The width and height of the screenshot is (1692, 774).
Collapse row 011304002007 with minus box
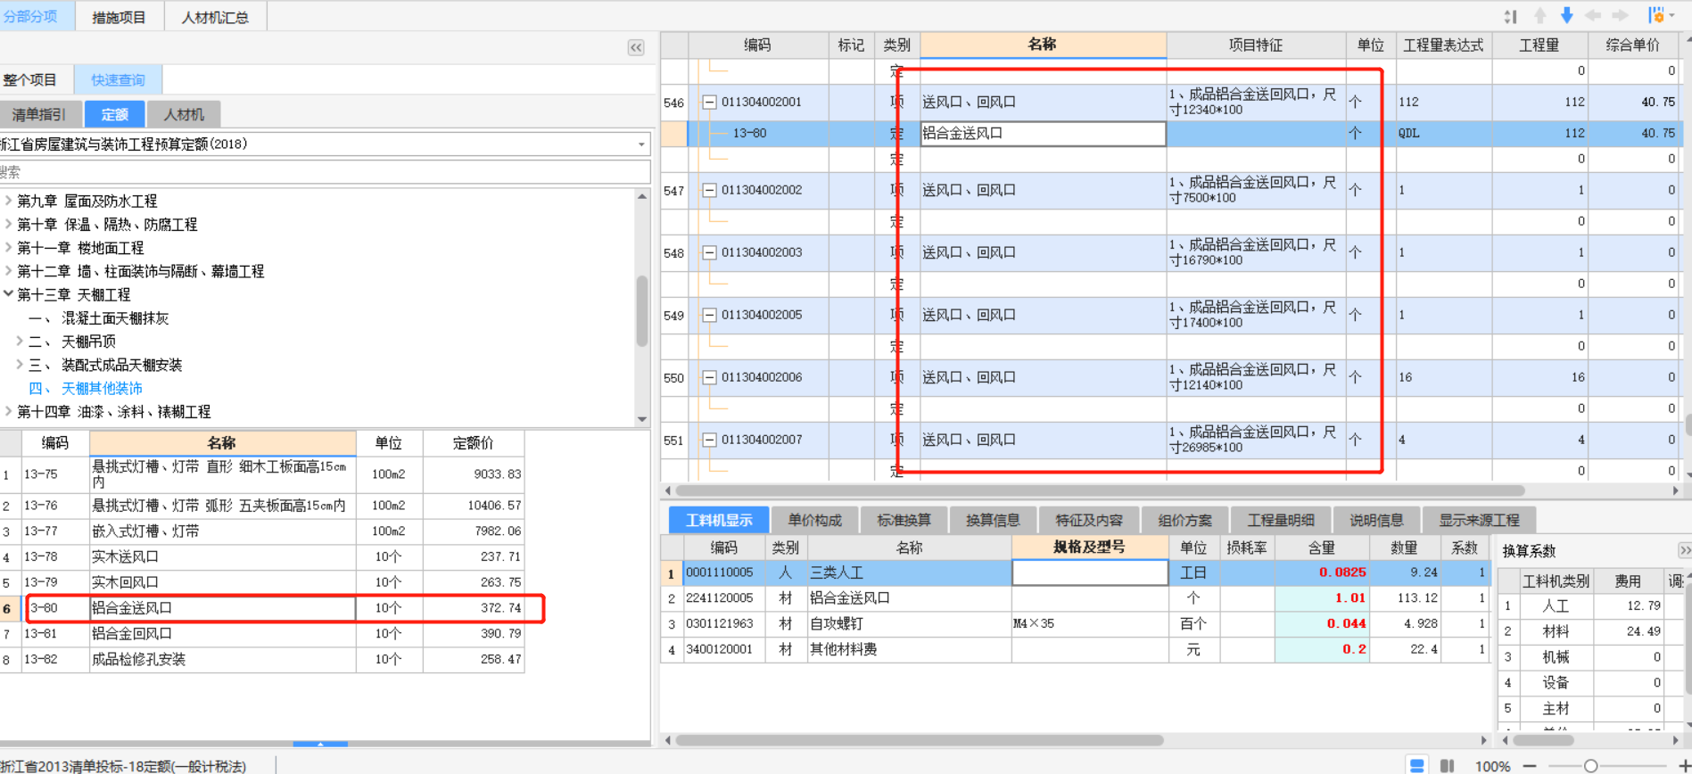click(x=709, y=440)
